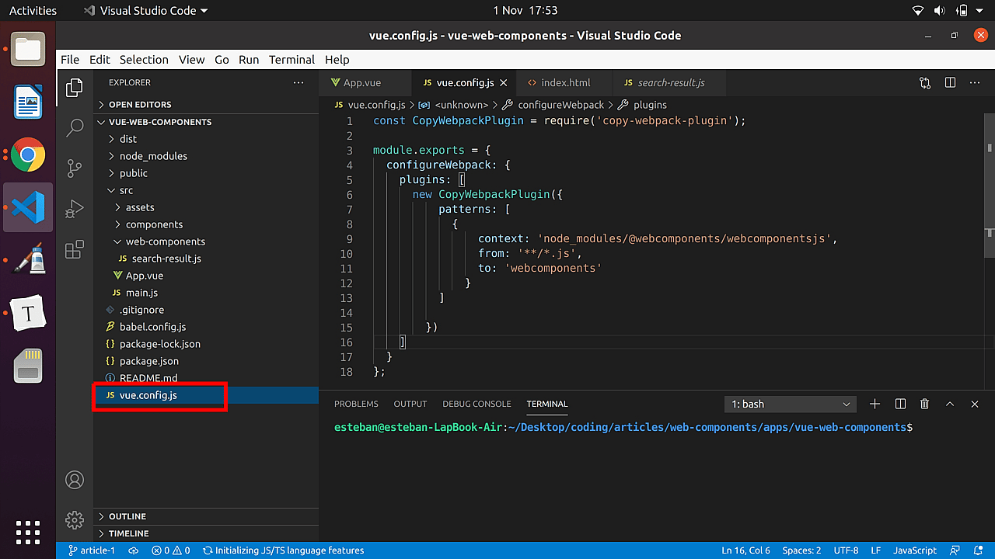The height and width of the screenshot is (559, 995).
Task: Open the Terminal menu
Action: click(292, 60)
